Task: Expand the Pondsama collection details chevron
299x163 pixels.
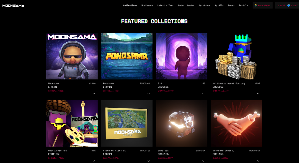Action: (x=149, y=94)
